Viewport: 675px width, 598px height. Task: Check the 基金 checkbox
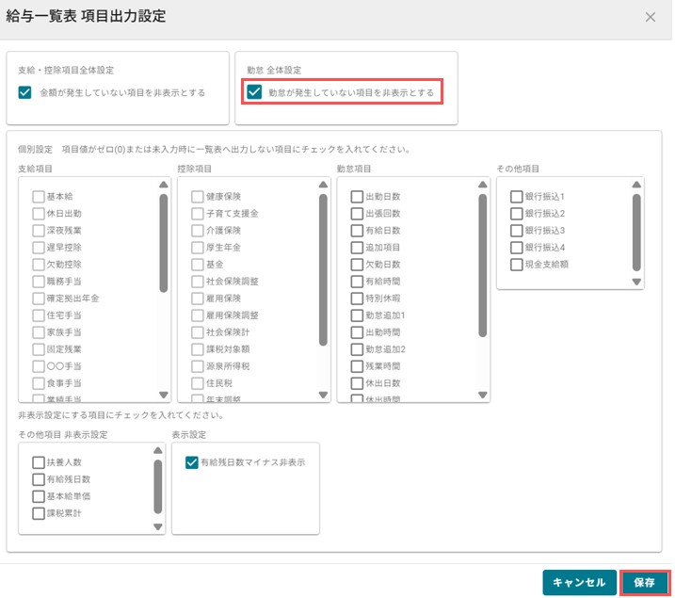click(x=198, y=265)
